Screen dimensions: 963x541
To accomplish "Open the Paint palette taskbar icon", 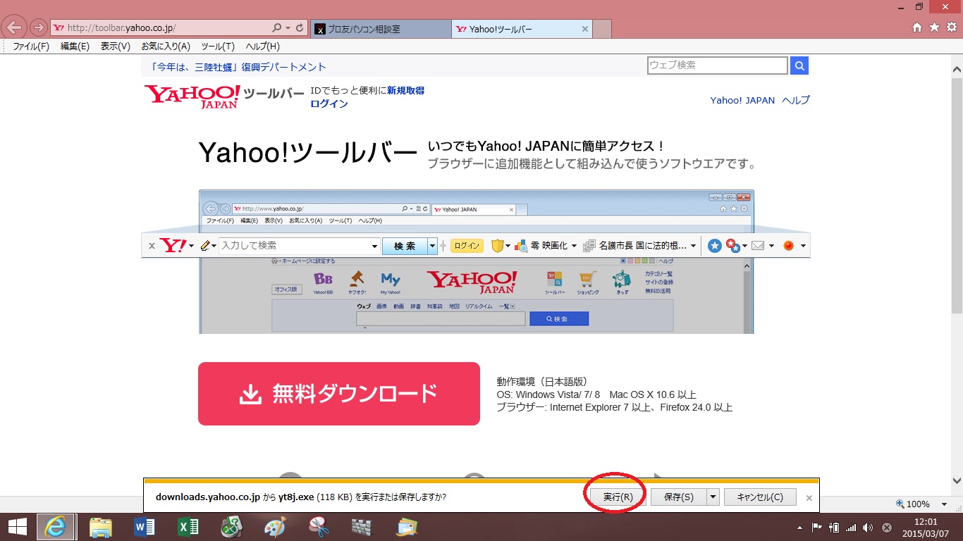I will point(276,527).
